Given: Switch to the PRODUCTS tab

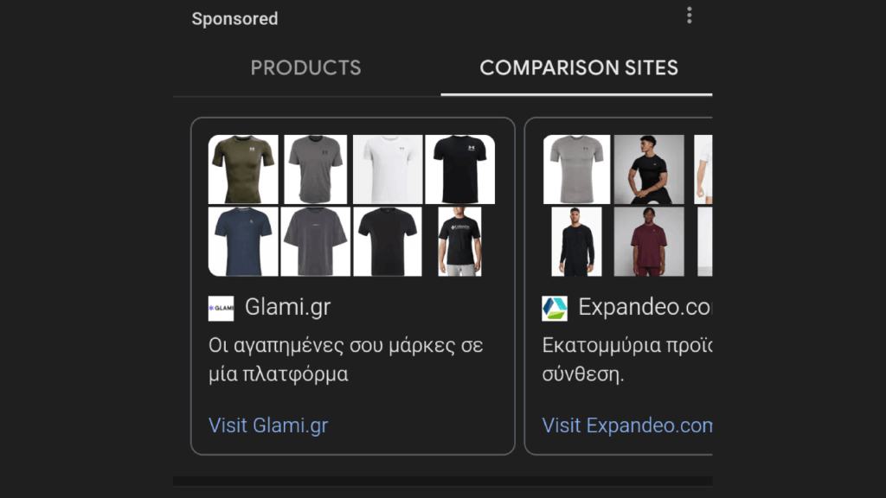Looking at the screenshot, I should (x=305, y=67).
